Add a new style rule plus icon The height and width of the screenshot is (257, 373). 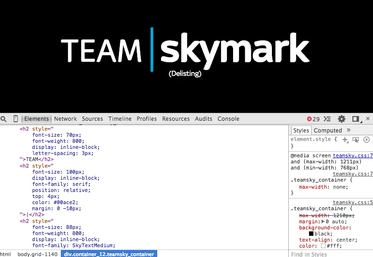[x=345, y=140]
